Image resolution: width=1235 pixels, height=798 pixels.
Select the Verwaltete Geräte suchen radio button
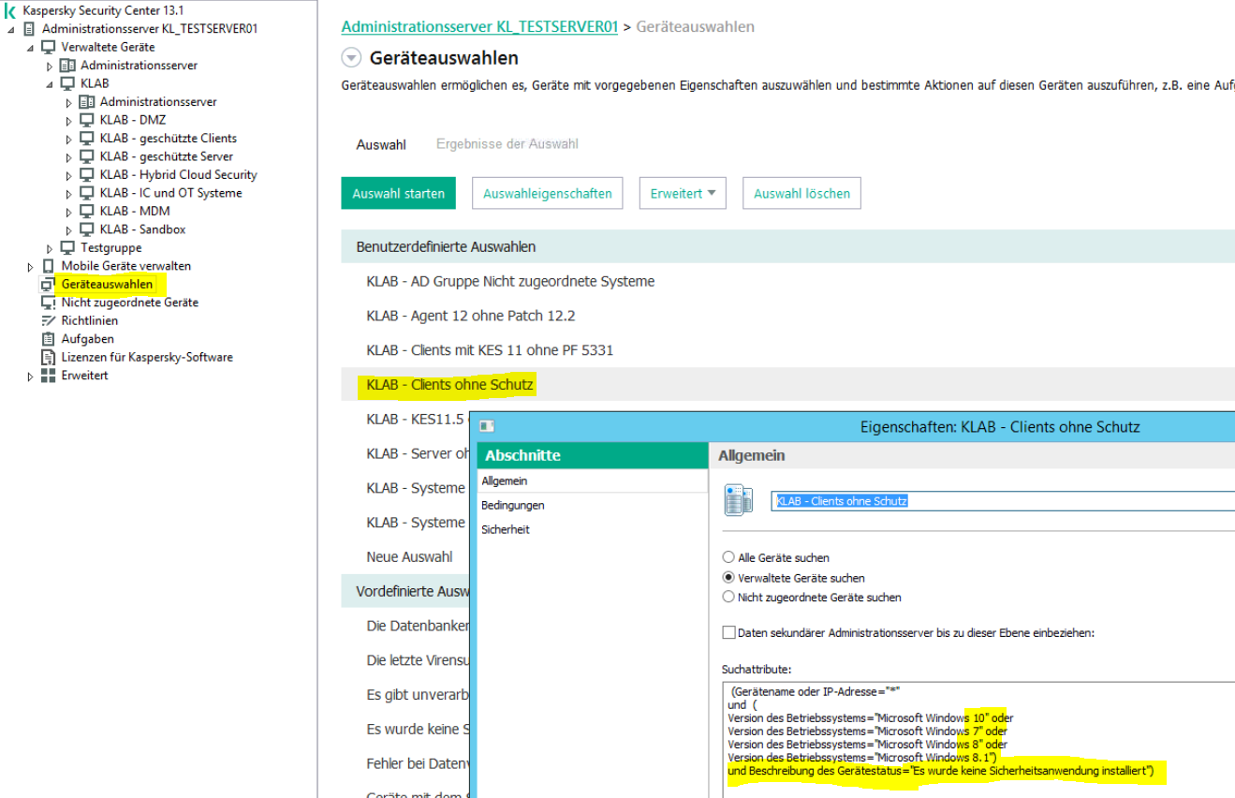coord(728,578)
